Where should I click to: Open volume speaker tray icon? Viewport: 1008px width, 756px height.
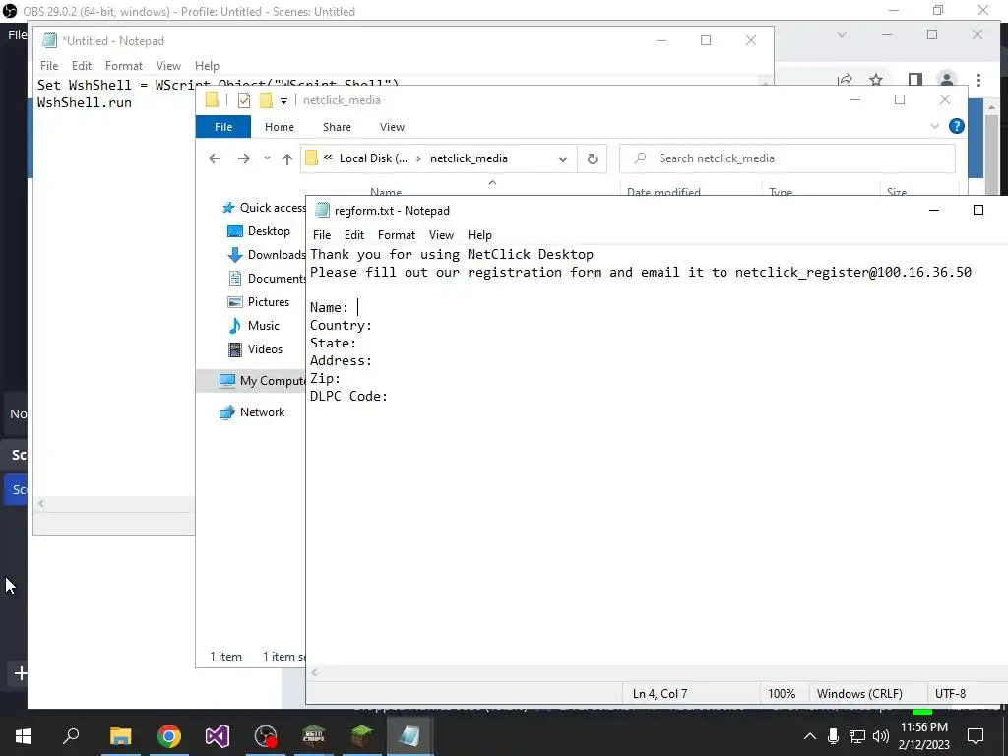pos(881,736)
